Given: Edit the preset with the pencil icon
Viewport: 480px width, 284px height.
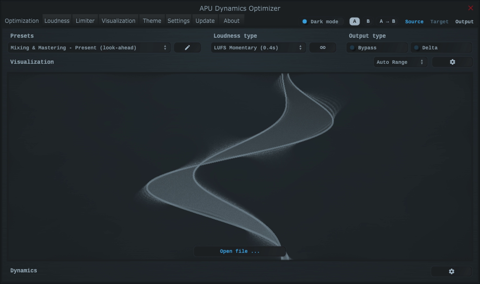Looking at the screenshot, I should click(x=187, y=47).
